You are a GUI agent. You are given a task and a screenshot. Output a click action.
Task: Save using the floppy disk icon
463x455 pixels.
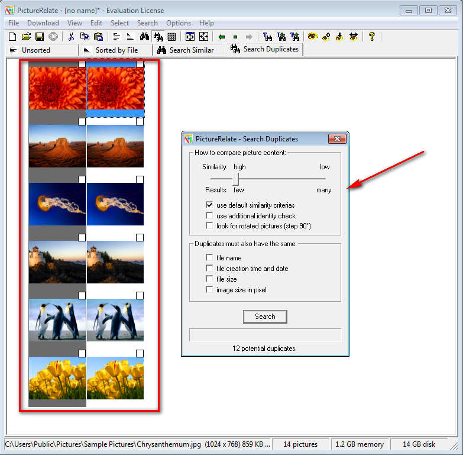pos(40,37)
